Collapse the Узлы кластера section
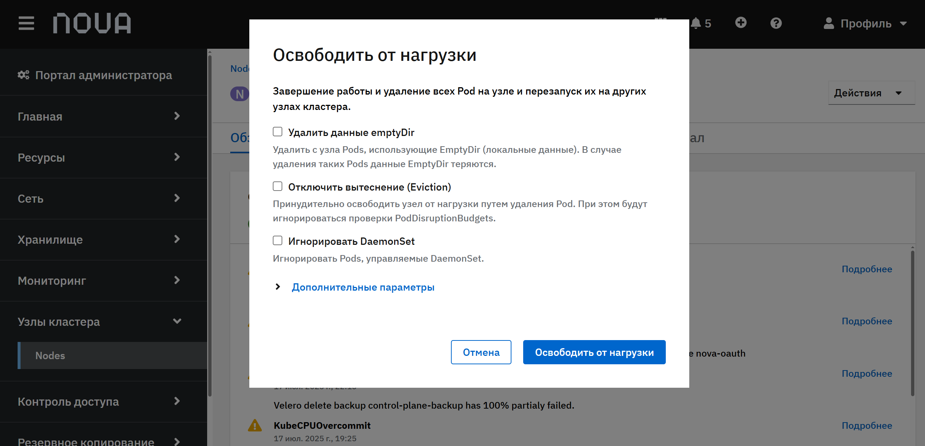The image size is (925, 446). coord(103,321)
